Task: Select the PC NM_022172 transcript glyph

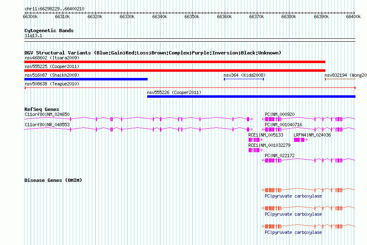Action: (x=308, y=160)
